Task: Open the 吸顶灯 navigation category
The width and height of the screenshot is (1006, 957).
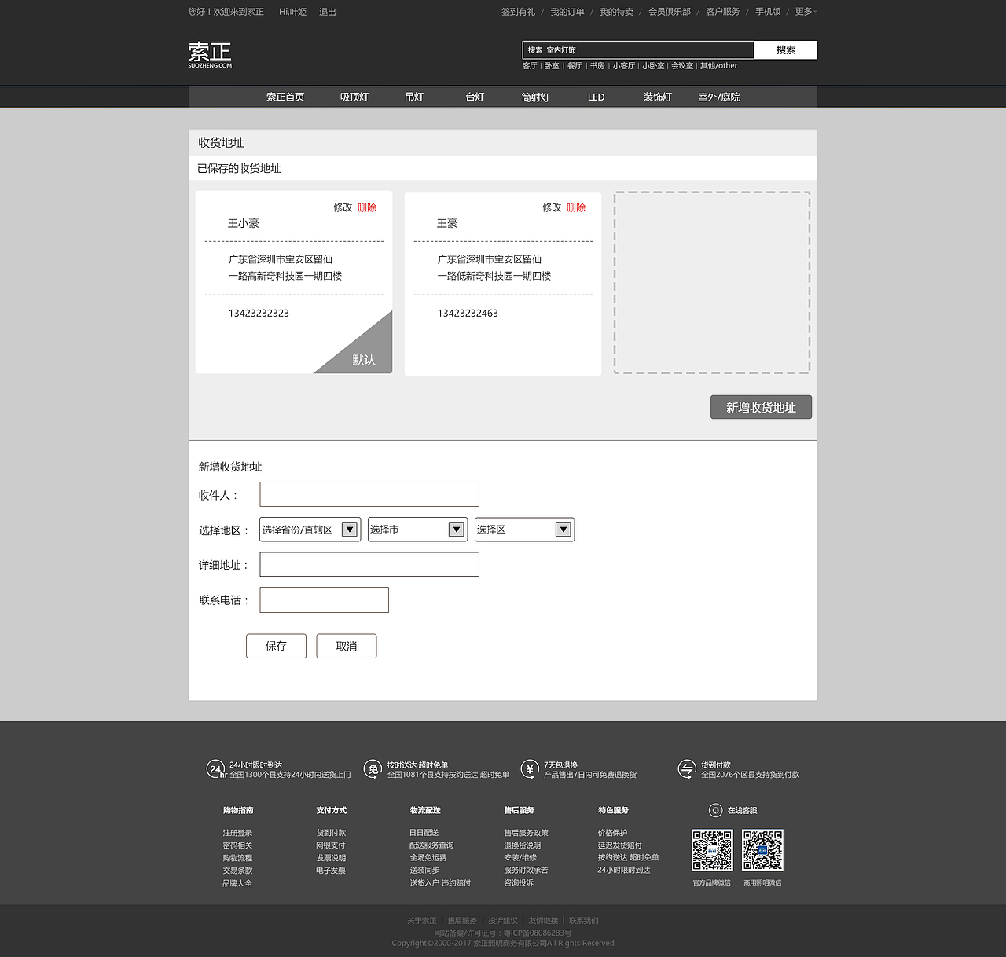Action: (x=354, y=97)
